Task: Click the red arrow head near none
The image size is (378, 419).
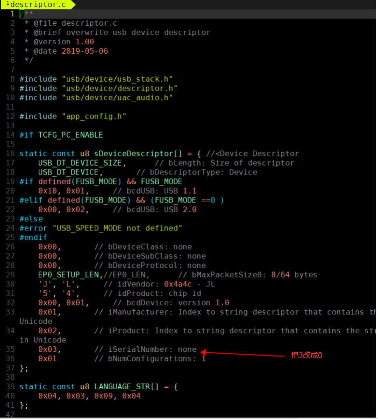Action: coord(204,352)
